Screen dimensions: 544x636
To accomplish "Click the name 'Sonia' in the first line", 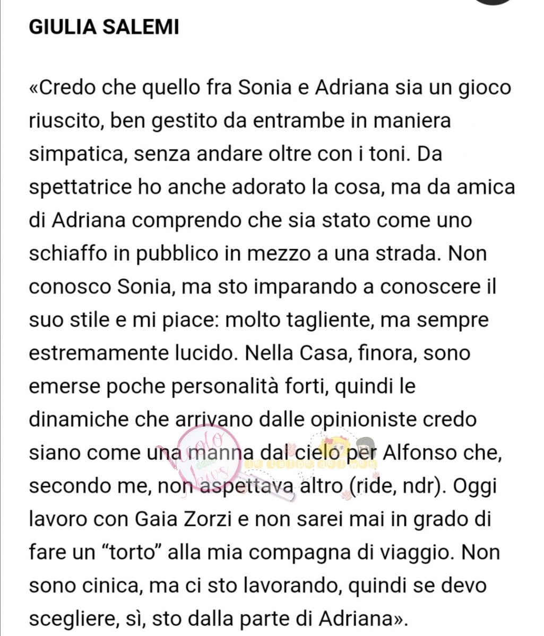I will point(265,87).
